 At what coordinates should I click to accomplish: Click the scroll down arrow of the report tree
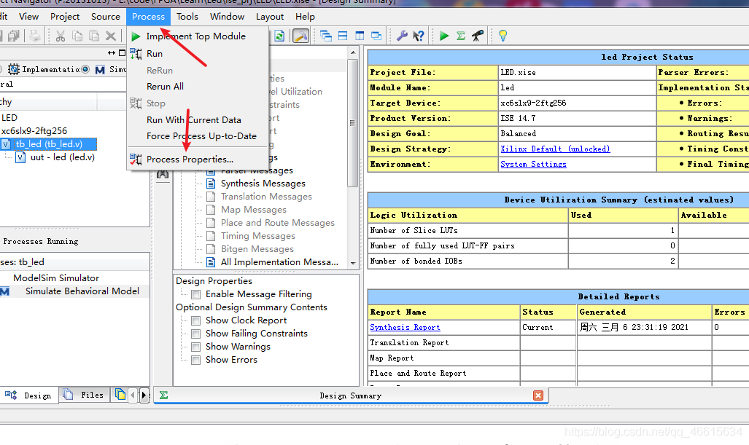pos(353,263)
